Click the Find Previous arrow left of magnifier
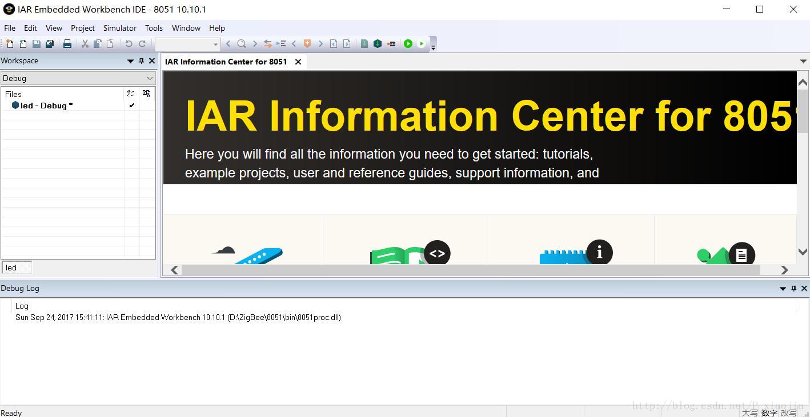Image resolution: width=810 pixels, height=417 pixels. tap(228, 44)
